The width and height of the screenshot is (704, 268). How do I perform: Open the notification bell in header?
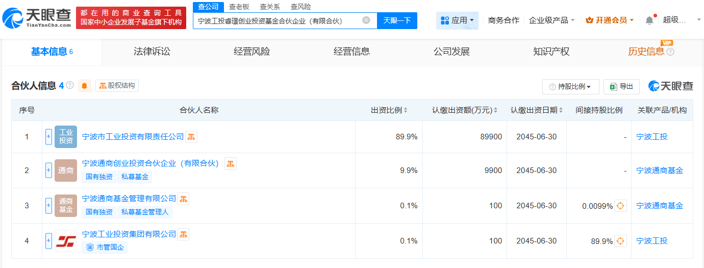(x=649, y=20)
